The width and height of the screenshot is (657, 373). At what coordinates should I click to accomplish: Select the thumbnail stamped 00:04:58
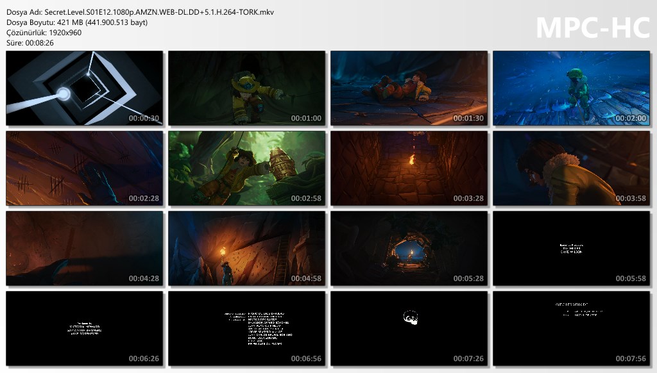pos(247,248)
